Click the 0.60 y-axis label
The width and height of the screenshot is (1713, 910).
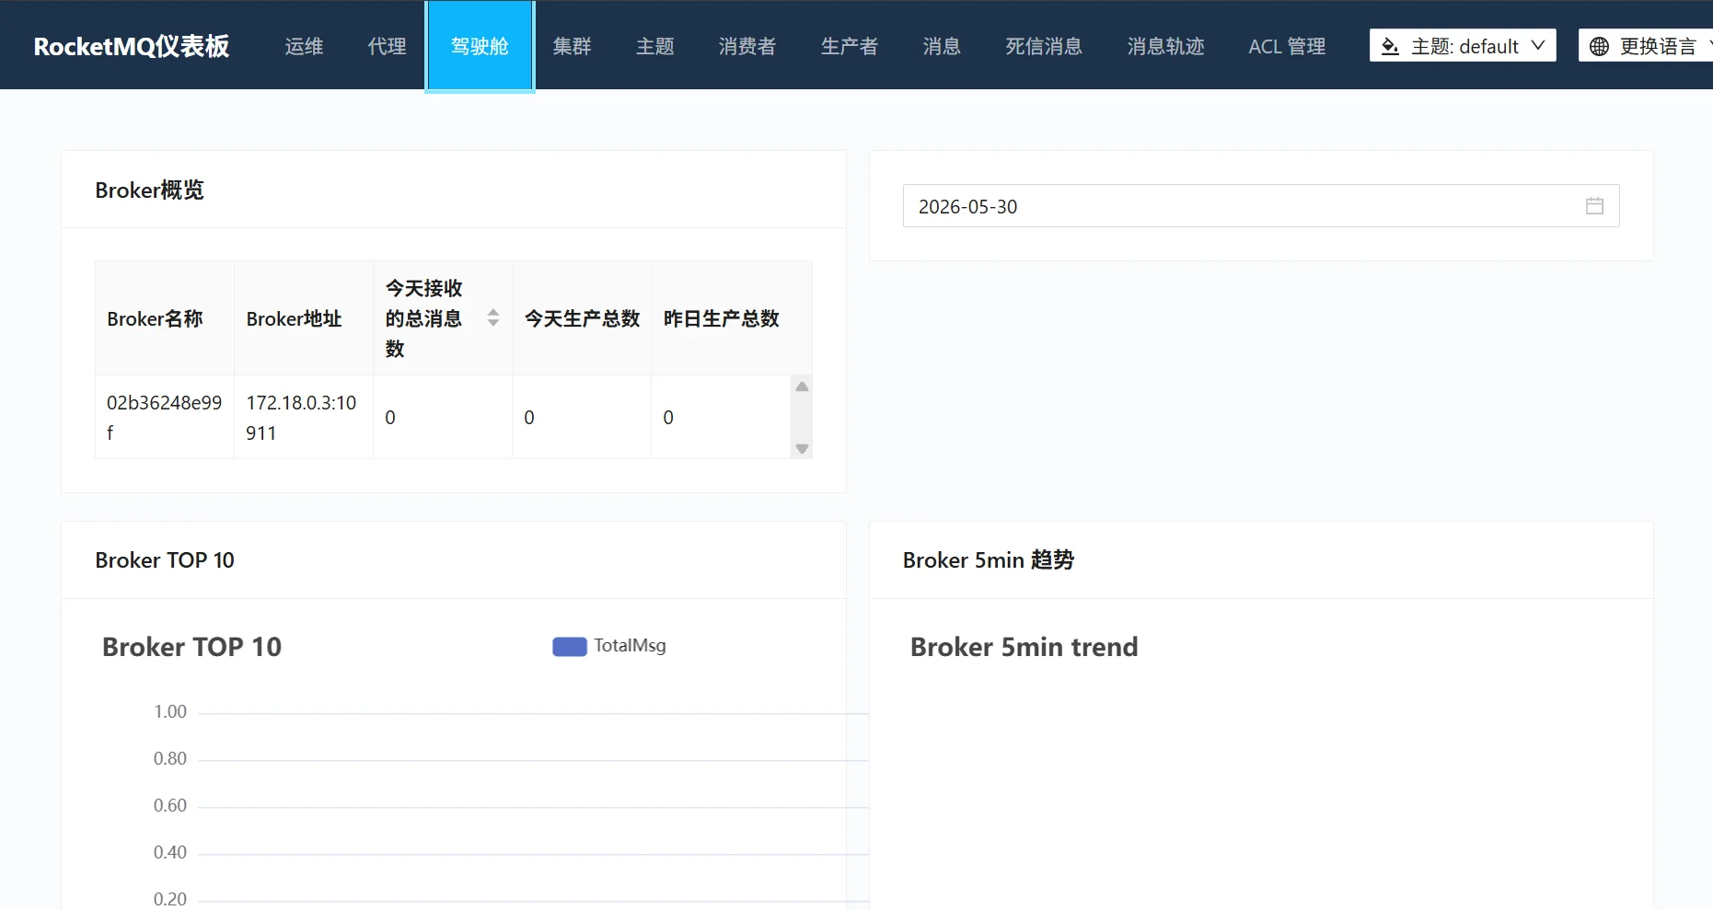[169, 805]
